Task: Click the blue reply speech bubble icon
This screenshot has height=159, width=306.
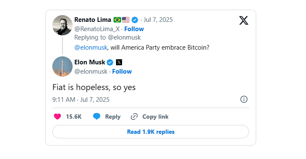Action: click(97, 116)
